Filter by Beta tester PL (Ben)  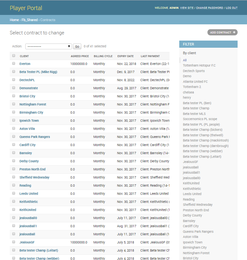[197, 103]
